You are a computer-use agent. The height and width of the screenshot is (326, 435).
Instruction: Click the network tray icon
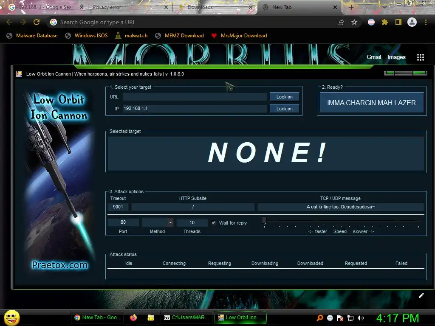350,318
